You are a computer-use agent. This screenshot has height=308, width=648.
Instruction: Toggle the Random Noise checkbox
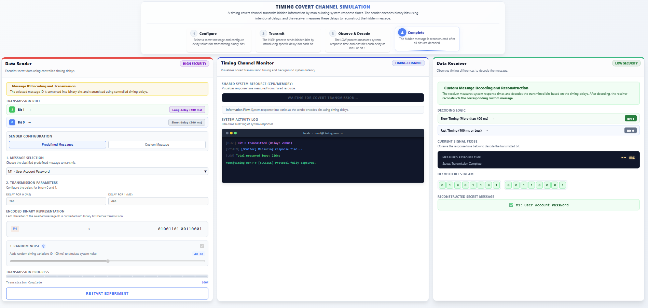[x=202, y=246]
